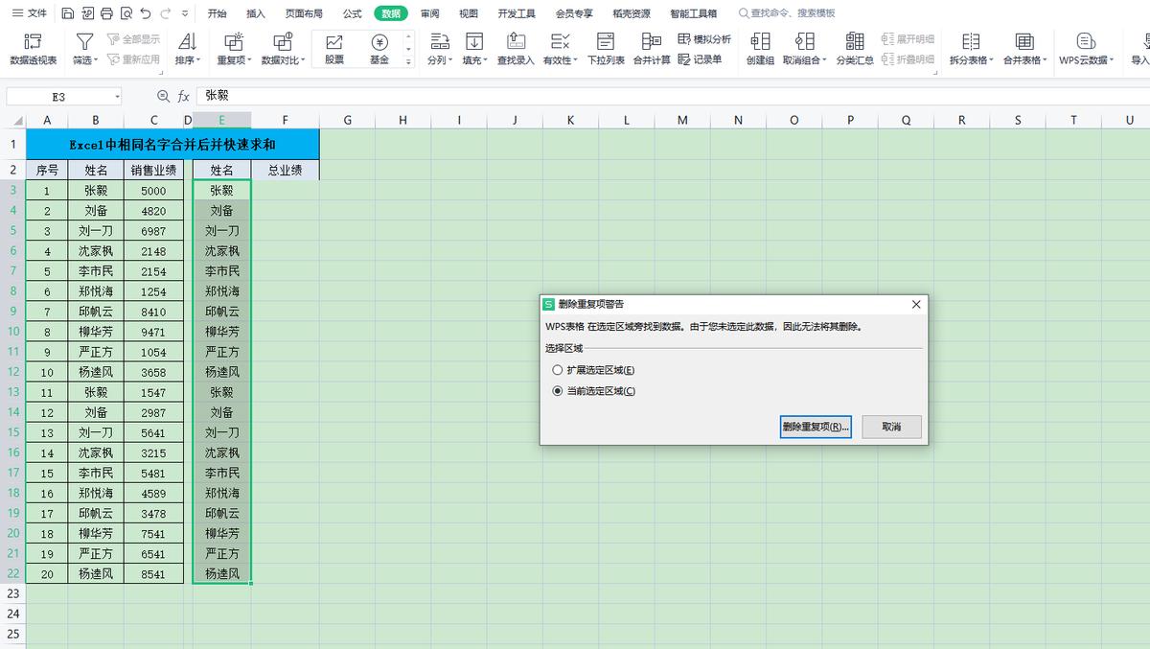Switch to the 审阅 ribbon tab

427,13
